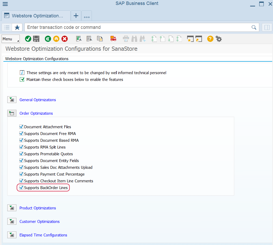
Task: Click the gray list-with-cursor deselect icon
Action: pos(89,39)
